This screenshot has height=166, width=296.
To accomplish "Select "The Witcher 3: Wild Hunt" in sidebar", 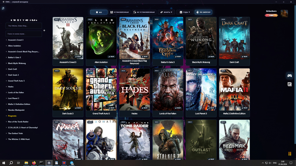I will pyautogui.click(x=19, y=139).
